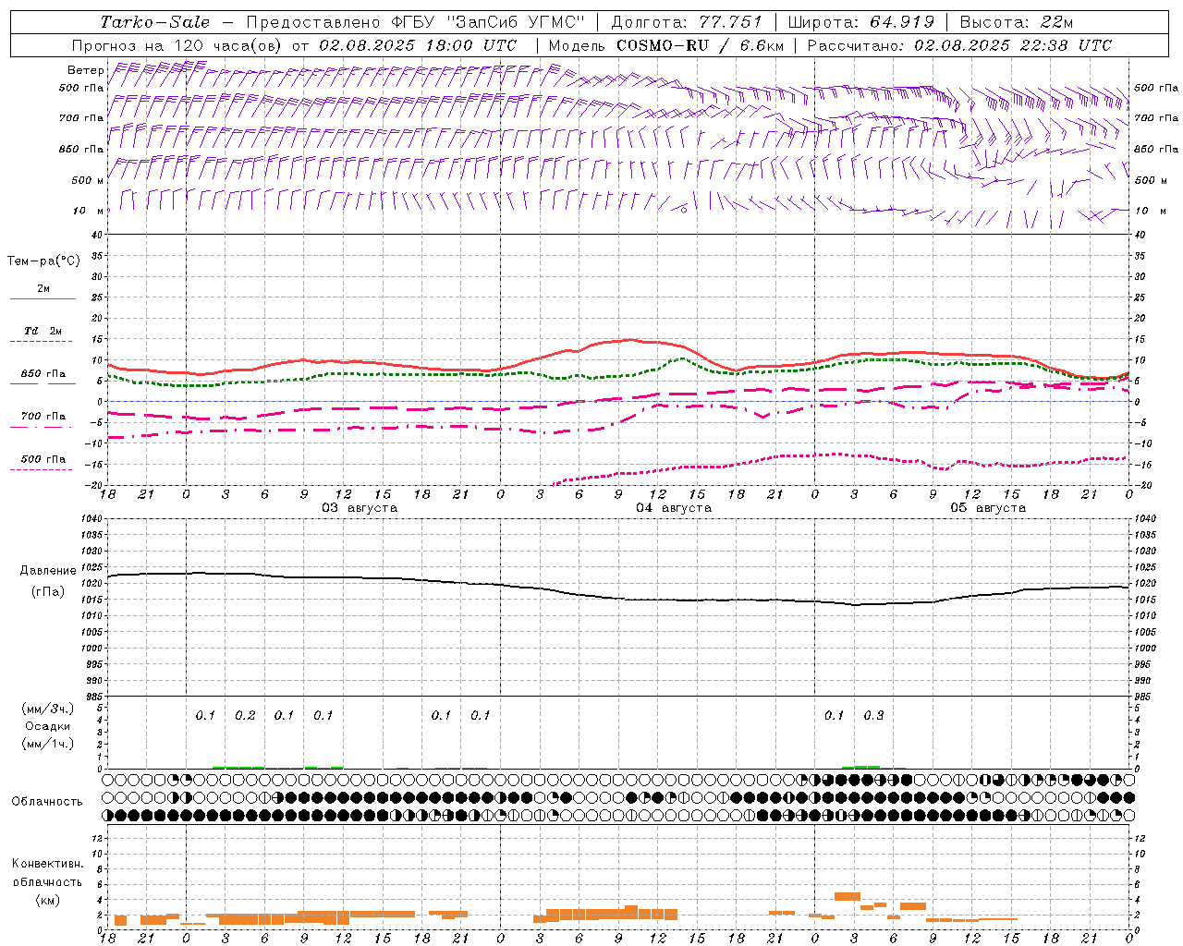Screen dimensions: 1183x946
Task: Click the 'Прогноз на 120 часа(ов)' forecast text
Action: pos(177,45)
